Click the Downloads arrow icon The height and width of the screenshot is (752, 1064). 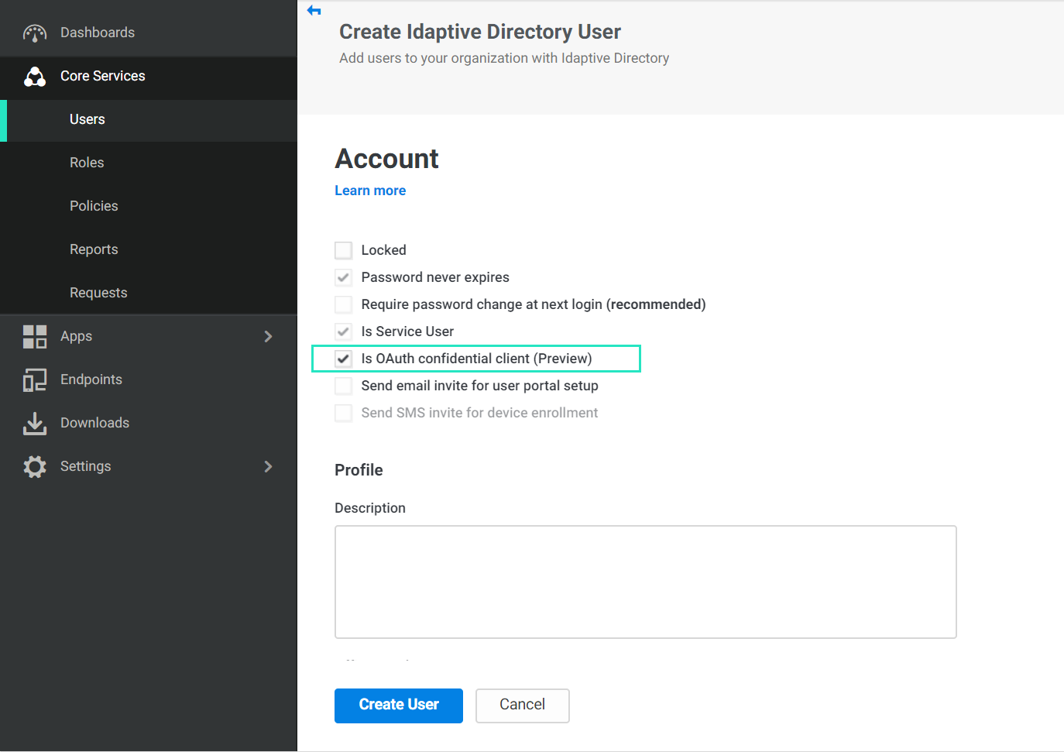click(35, 423)
